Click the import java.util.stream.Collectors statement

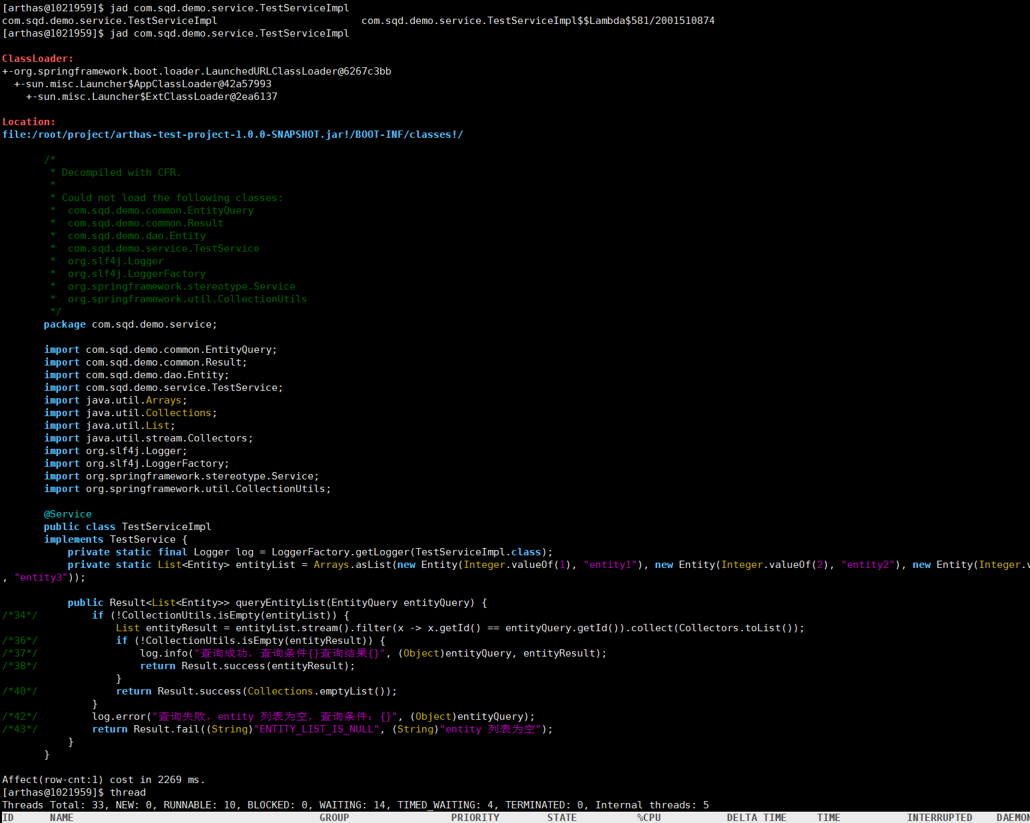(x=148, y=438)
